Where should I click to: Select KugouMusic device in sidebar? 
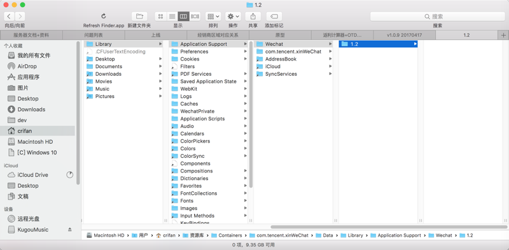point(33,230)
